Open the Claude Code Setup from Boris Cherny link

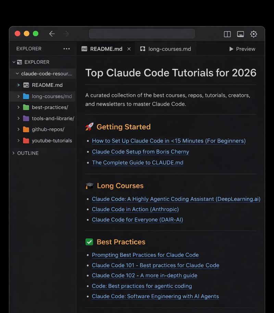pyautogui.click(x=140, y=152)
